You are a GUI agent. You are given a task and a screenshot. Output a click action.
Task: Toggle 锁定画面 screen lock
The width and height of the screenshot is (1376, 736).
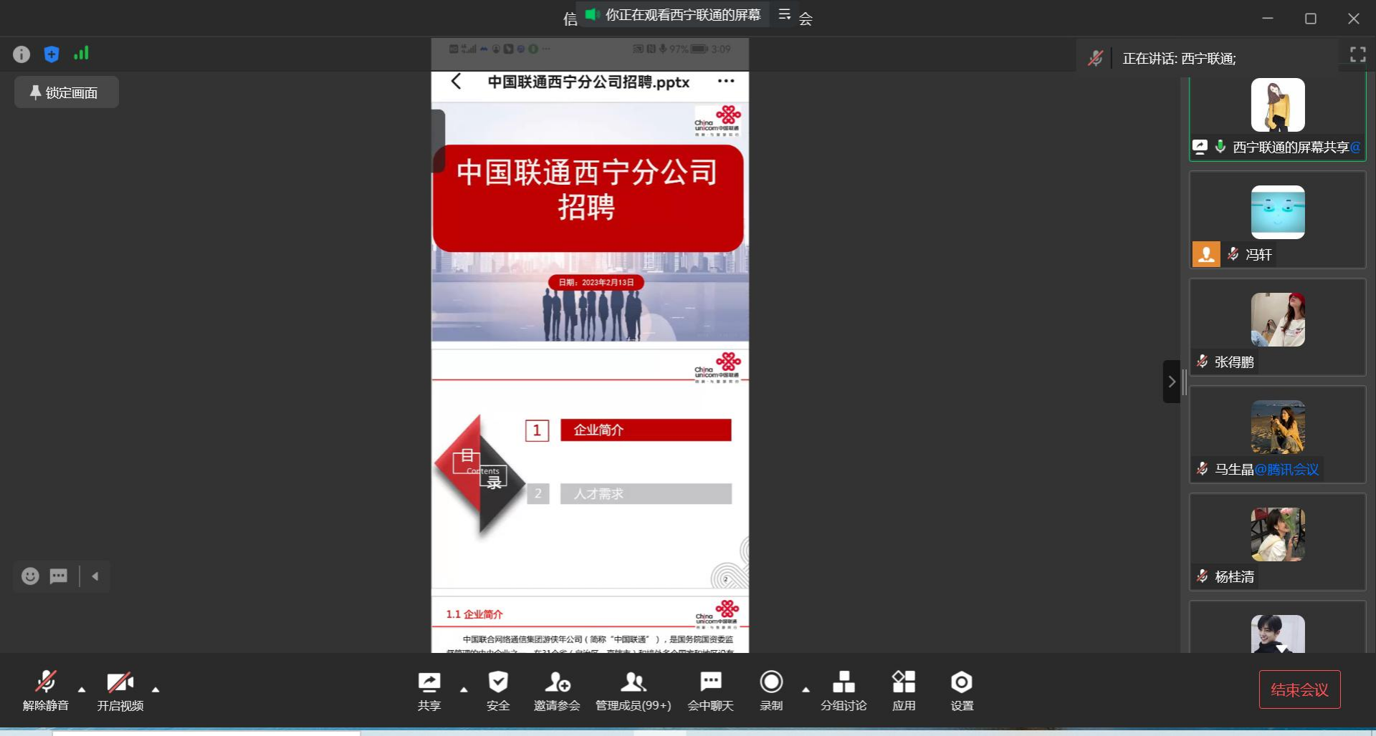tap(65, 92)
